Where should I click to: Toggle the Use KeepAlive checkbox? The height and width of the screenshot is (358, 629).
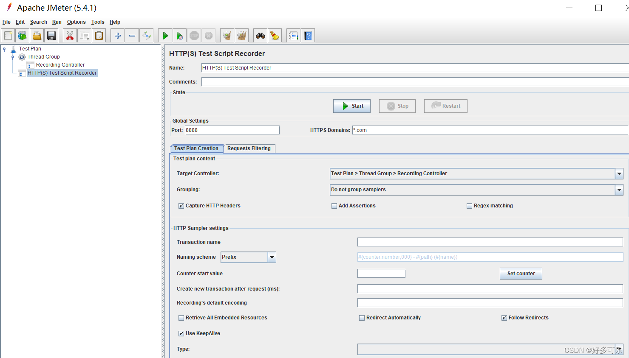[x=181, y=333]
